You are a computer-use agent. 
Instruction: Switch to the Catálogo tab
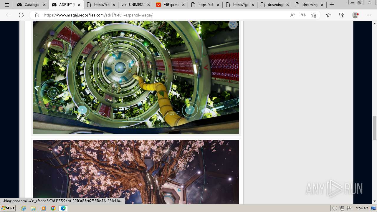(x=31, y=5)
